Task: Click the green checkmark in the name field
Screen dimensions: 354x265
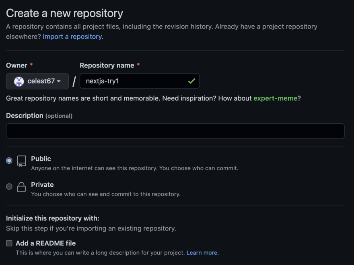Action: pyautogui.click(x=191, y=81)
